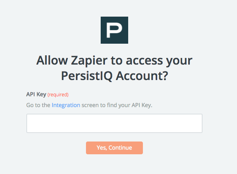Click inside the empty API Key textbox

tap(114, 123)
